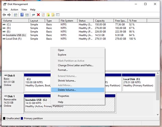Click the disk pane scrollbar down arrow

point(158,115)
